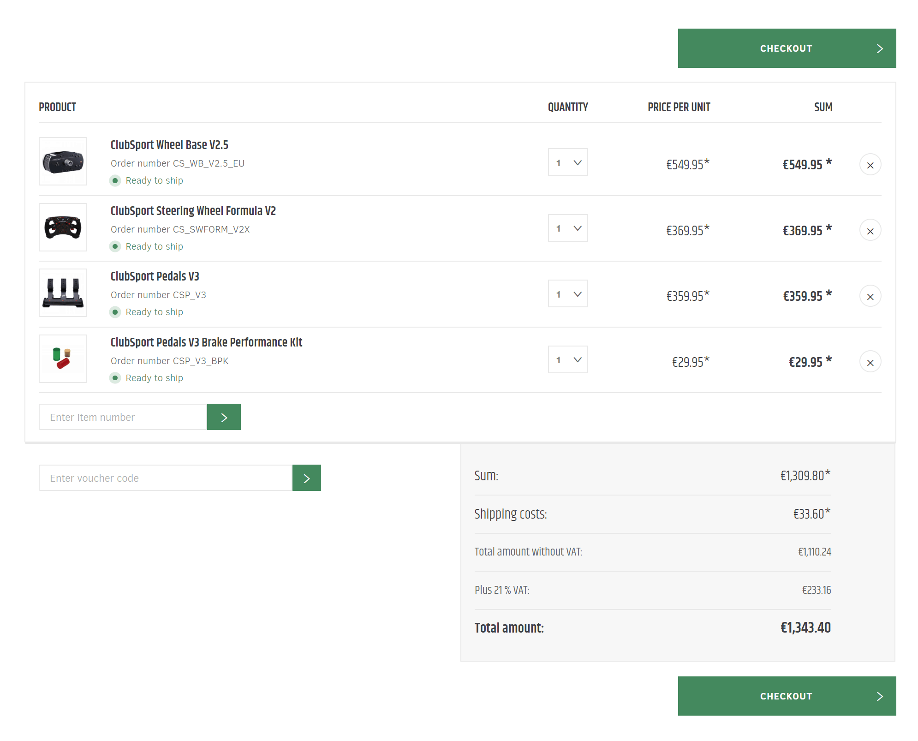Open quantity dropdown for Brake Performance Kit
The image size is (918, 741).
[568, 360]
